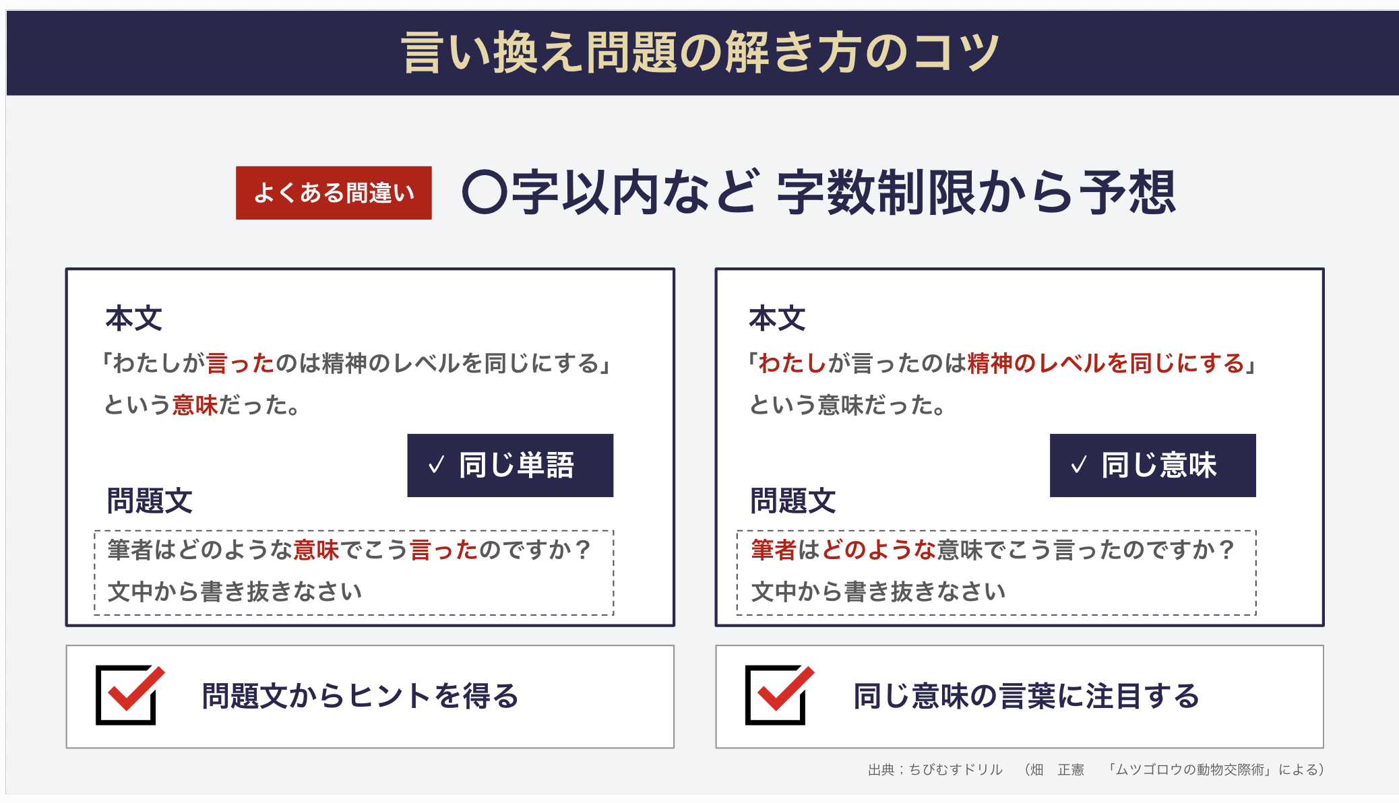The height and width of the screenshot is (803, 1399).
Task: Click the left 本文 heading
Action: click(133, 319)
